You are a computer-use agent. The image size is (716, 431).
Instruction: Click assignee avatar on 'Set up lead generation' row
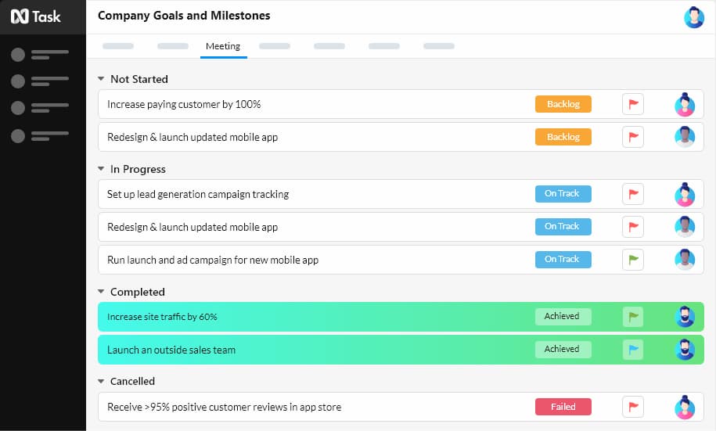pyautogui.click(x=685, y=194)
